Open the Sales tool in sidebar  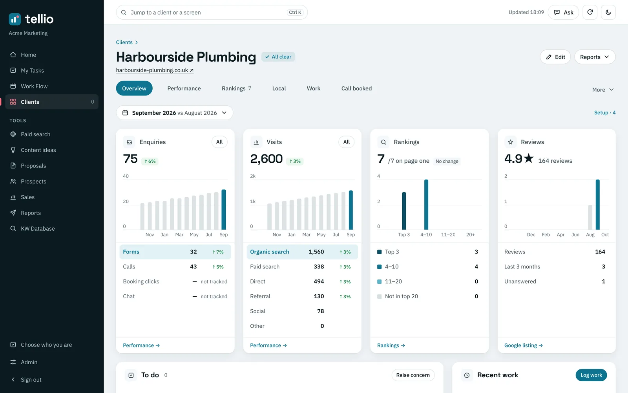click(x=52, y=197)
